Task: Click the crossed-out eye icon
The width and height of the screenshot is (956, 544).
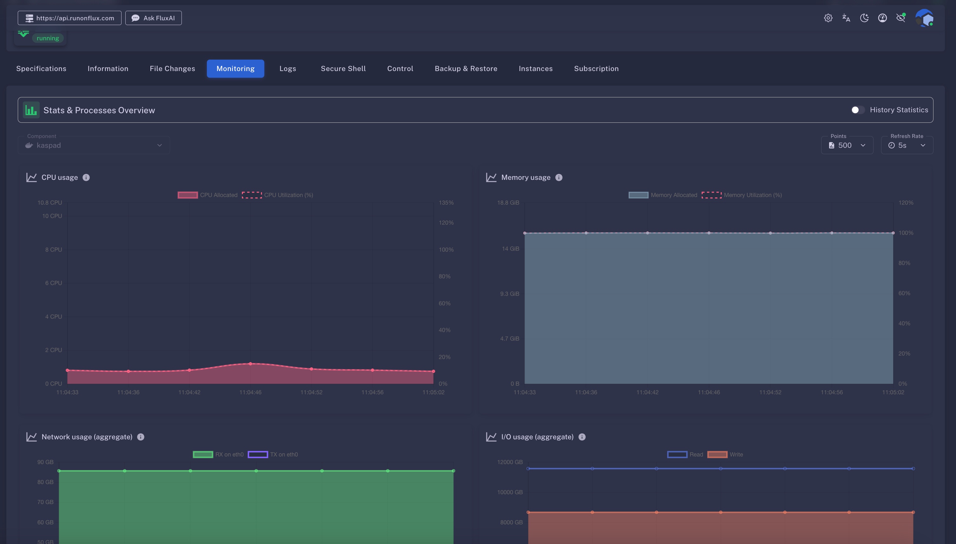Action: pyautogui.click(x=901, y=18)
